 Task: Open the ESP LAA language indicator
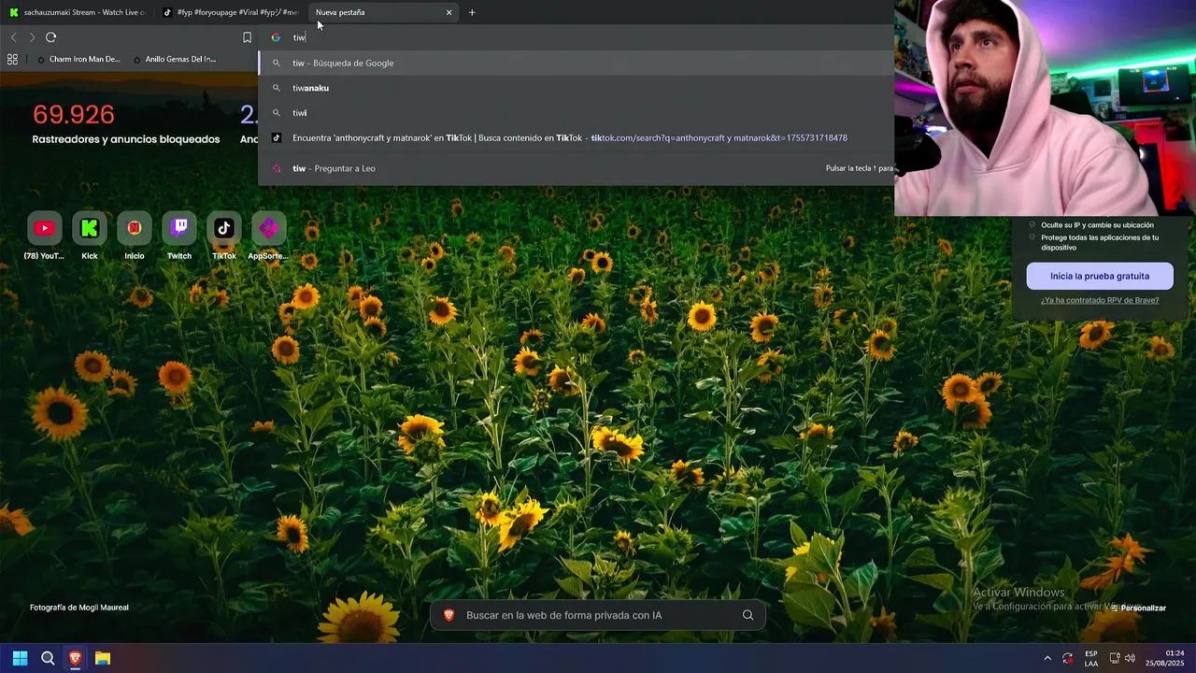[x=1091, y=658]
